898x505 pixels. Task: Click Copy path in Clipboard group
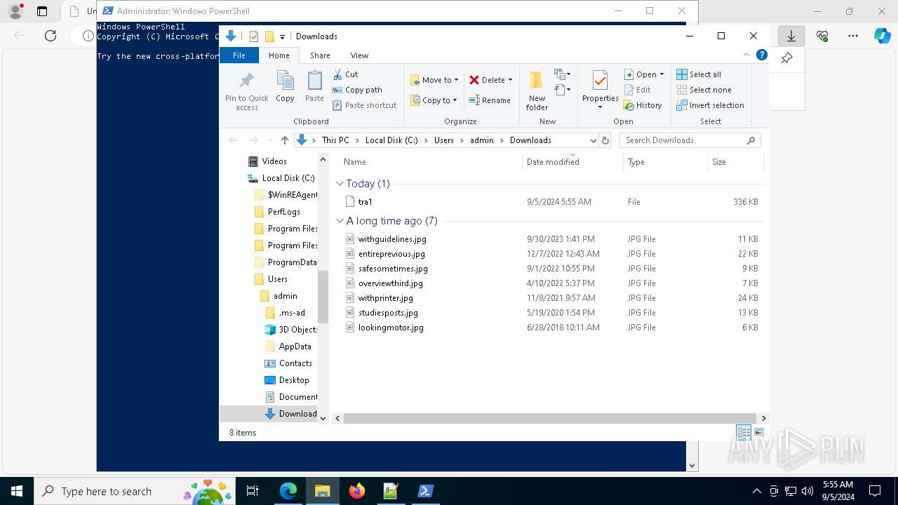[357, 90]
